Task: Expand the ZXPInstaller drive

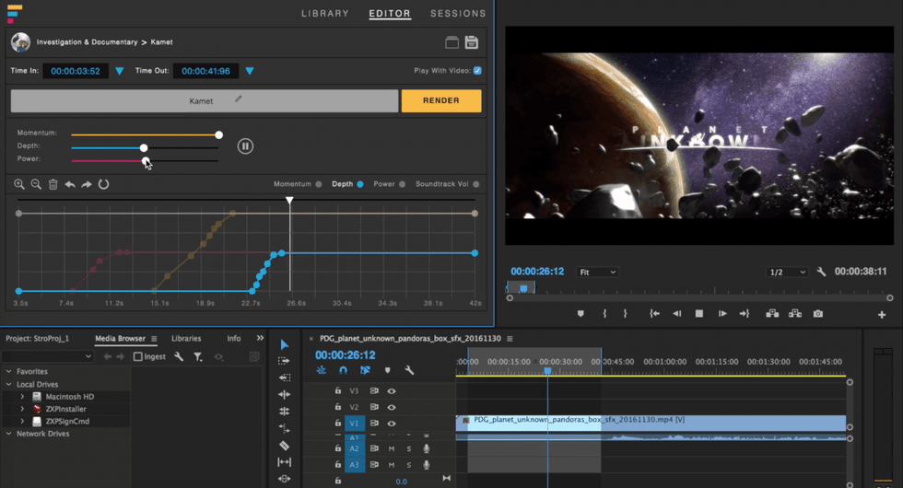Action: click(22, 409)
